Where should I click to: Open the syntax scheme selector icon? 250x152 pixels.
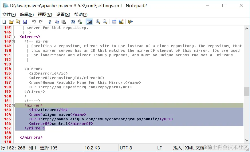pyautogui.click(x=114, y=22)
